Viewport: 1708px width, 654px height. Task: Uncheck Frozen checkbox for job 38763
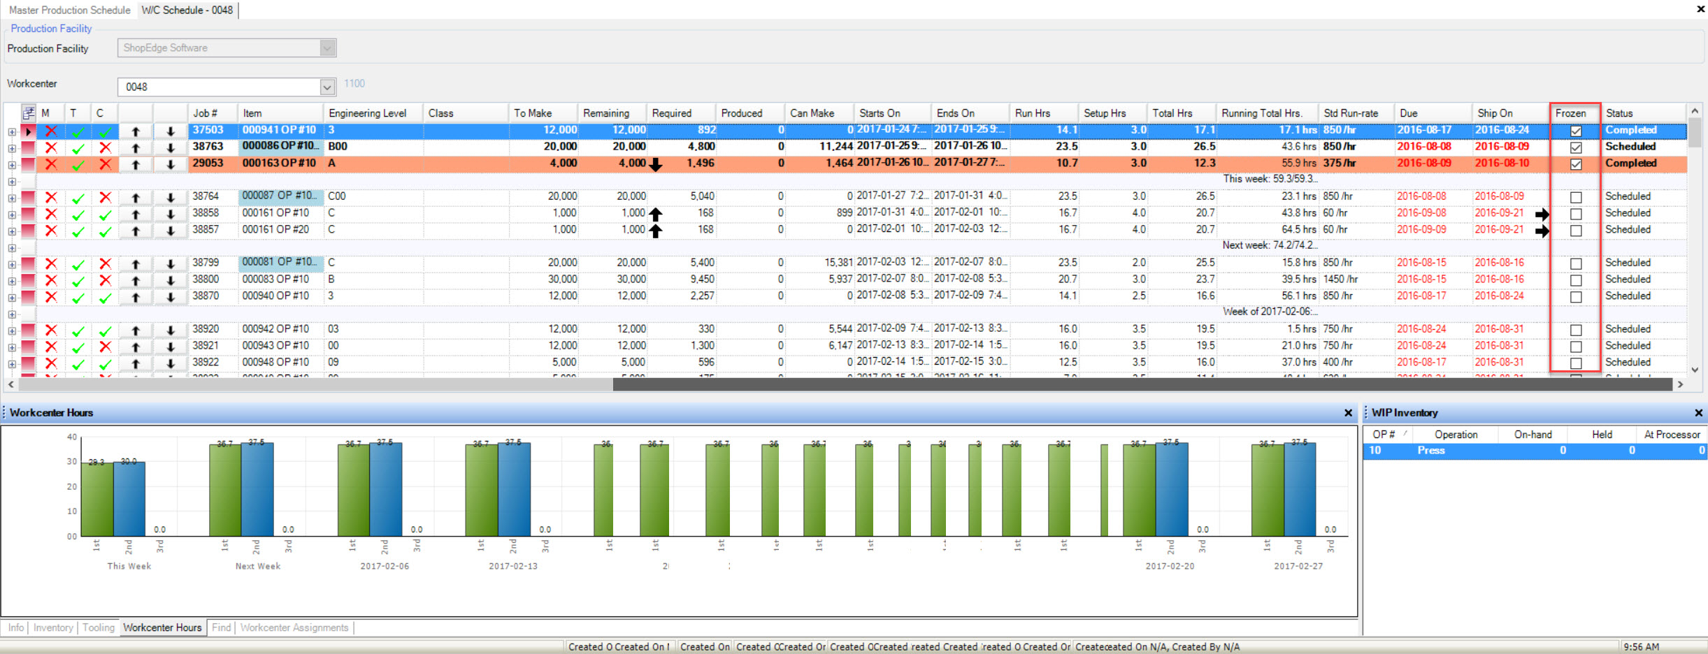(x=1576, y=147)
